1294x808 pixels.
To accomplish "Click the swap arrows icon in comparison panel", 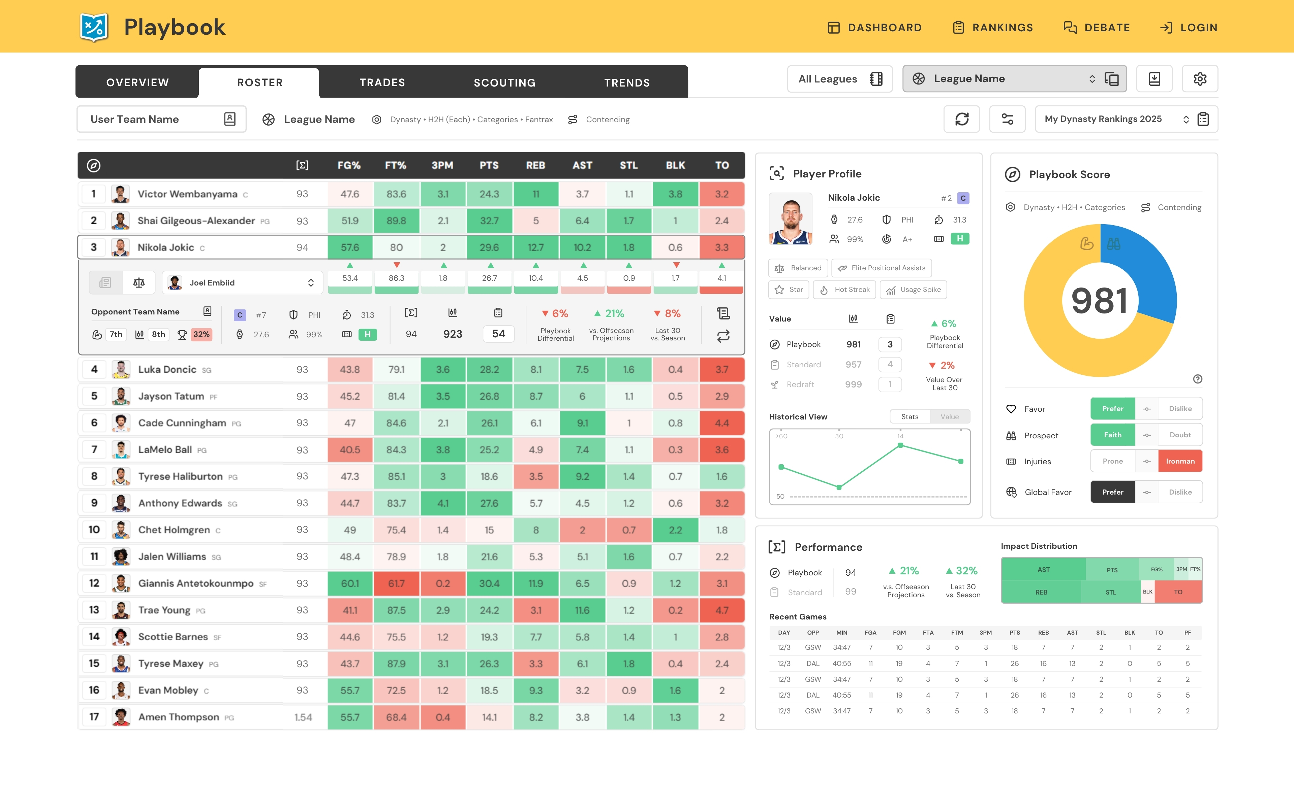I will pyautogui.click(x=723, y=336).
